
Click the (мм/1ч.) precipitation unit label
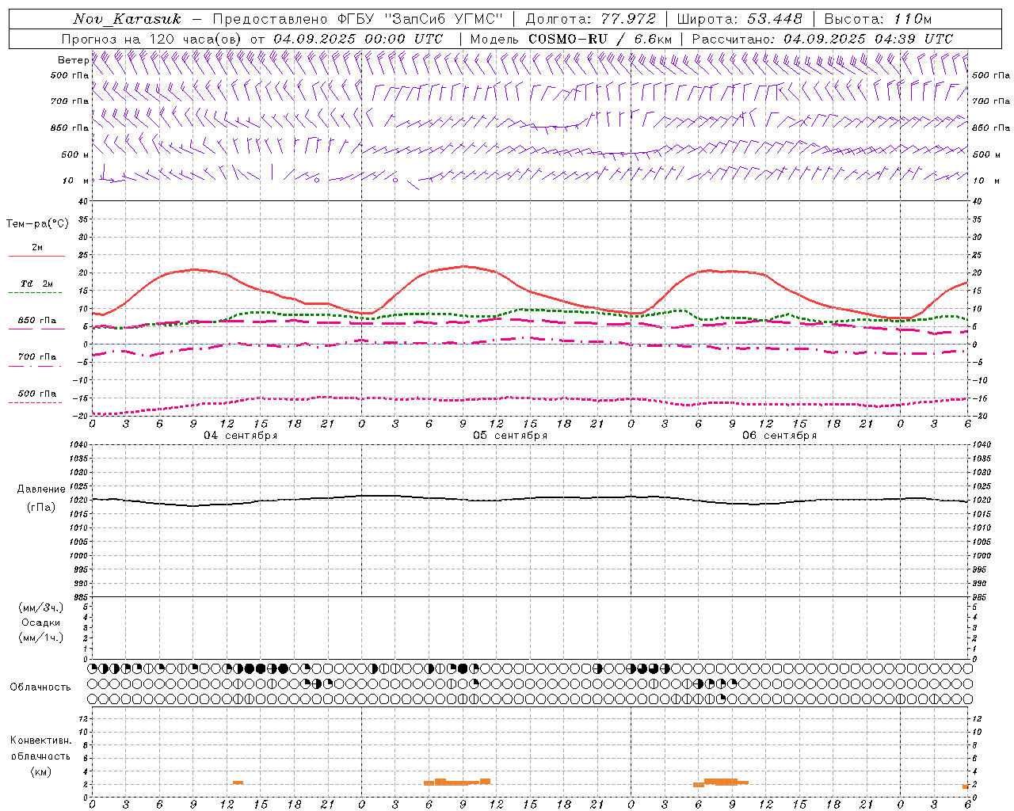pyautogui.click(x=41, y=638)
